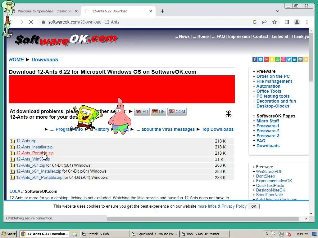
Task: Open the Chrome profile avatar
Action: [x=297, y=22]
